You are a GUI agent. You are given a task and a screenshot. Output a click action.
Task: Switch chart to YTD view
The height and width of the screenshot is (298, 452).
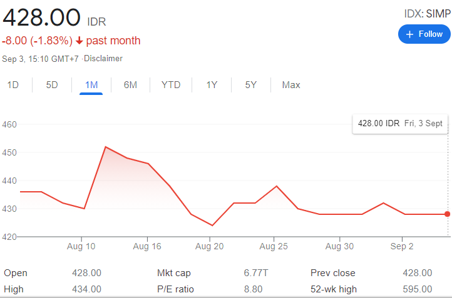click(x=171, y=85)
